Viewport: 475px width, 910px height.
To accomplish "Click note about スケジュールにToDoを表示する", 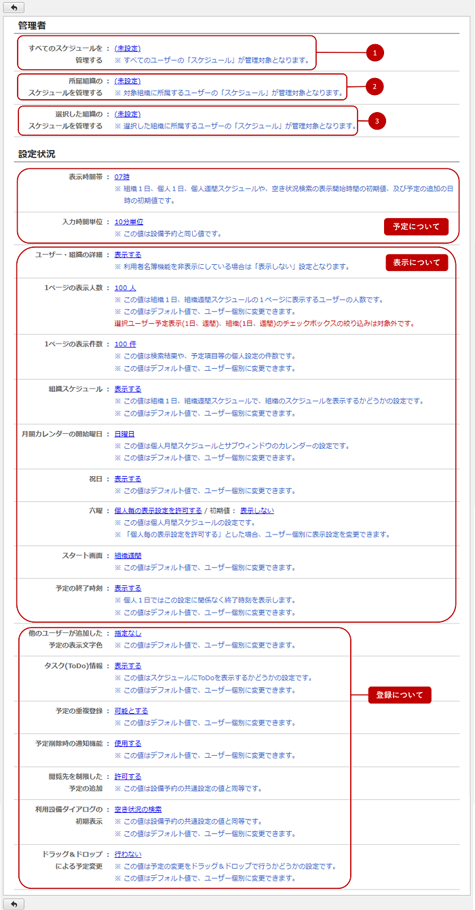I will pyautogui.click(x=214, y=678).
